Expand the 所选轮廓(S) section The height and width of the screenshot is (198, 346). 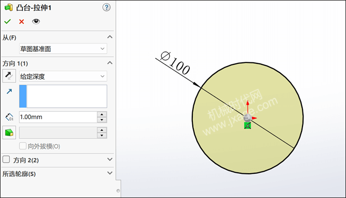point(110,173)
